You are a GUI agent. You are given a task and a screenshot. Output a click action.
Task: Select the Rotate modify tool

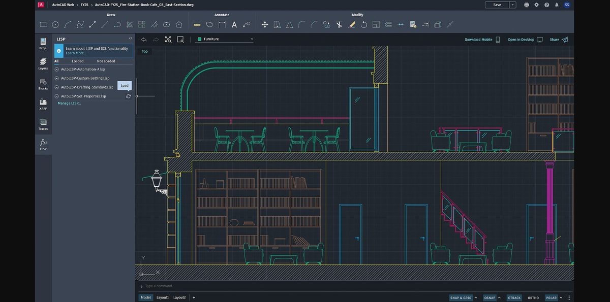[x=363, y=24]
